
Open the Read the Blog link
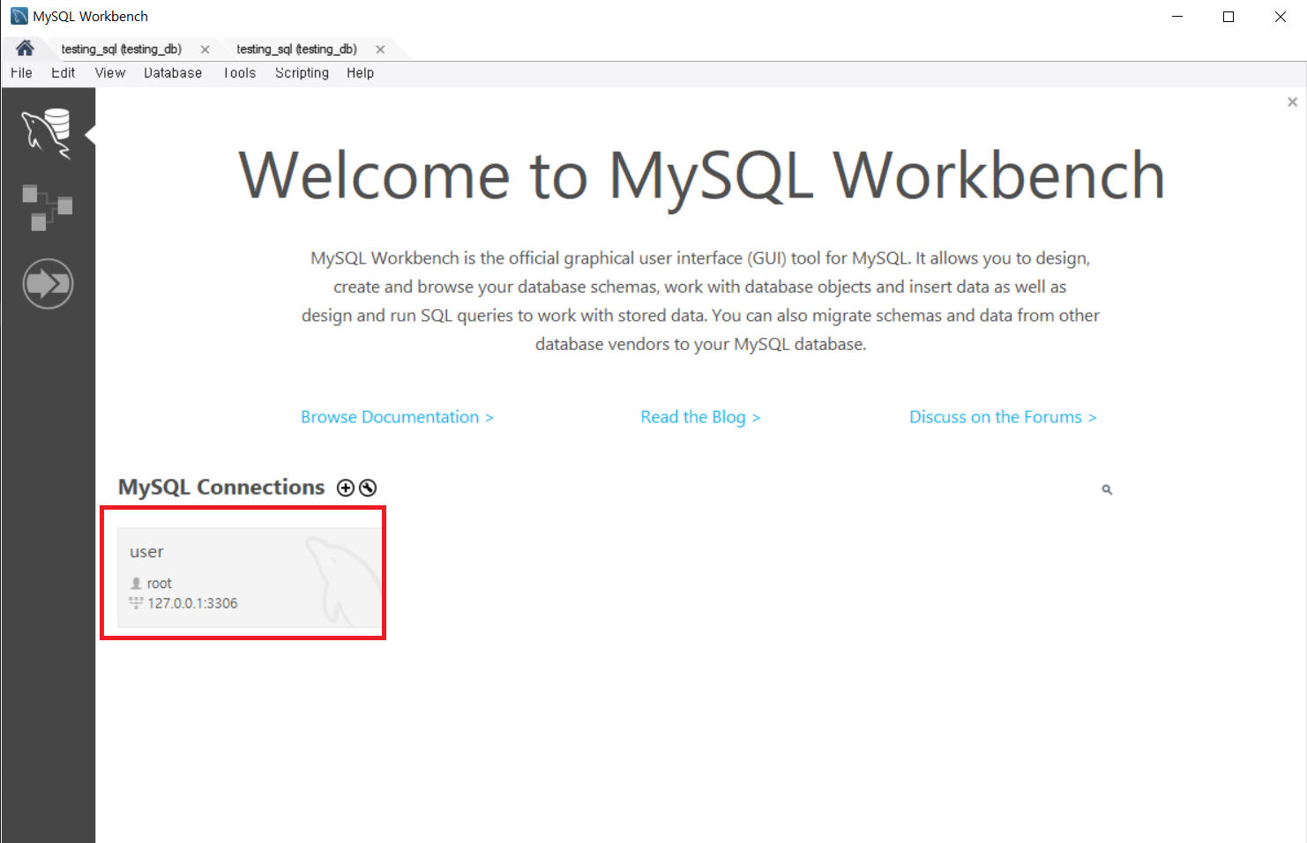tap(700, 416)
